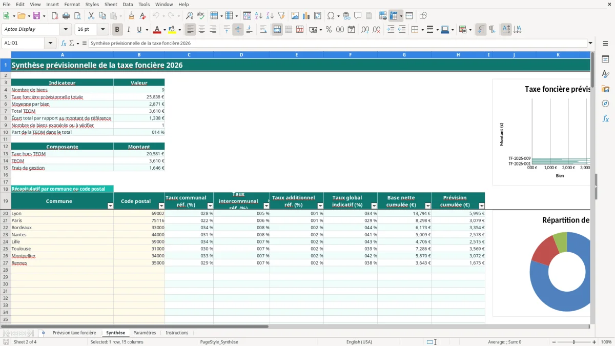Insert Hyperlink globe icon
Screen dimensions: 615x346
tap(346, 16)
